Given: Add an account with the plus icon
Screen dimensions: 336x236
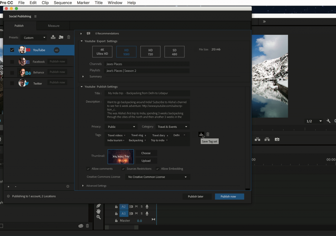Looking at the screenshot, I should click(x=8, y=187).
